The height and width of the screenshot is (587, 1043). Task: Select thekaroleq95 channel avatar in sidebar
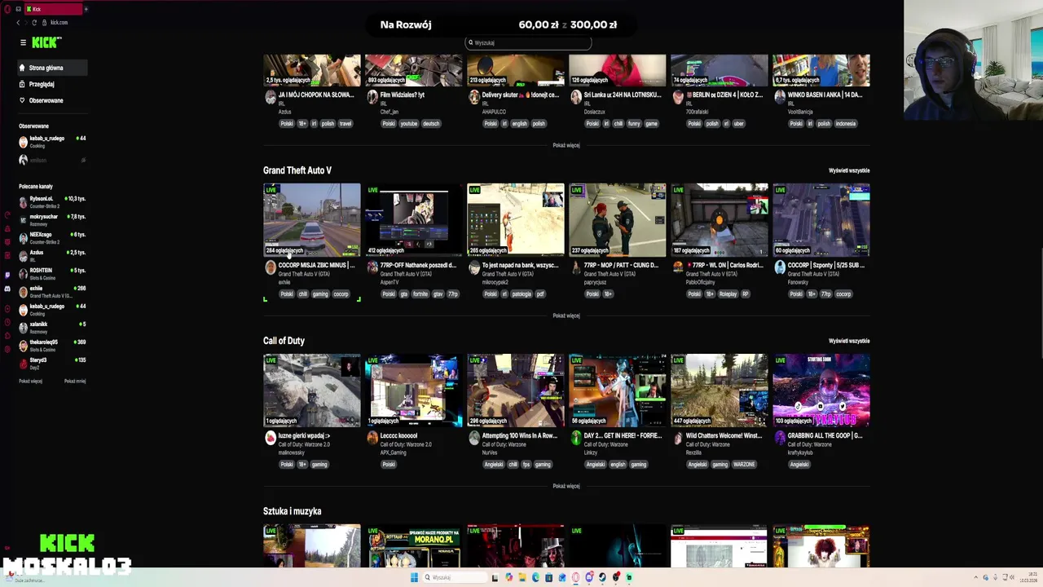23,345
